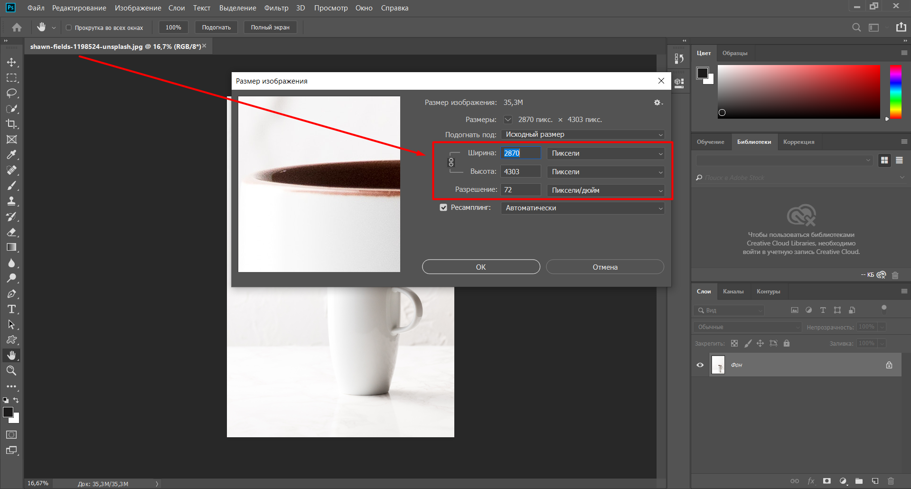
Task: Switch to grid view in Libraries panel
Action: click(x=884, y=160)
